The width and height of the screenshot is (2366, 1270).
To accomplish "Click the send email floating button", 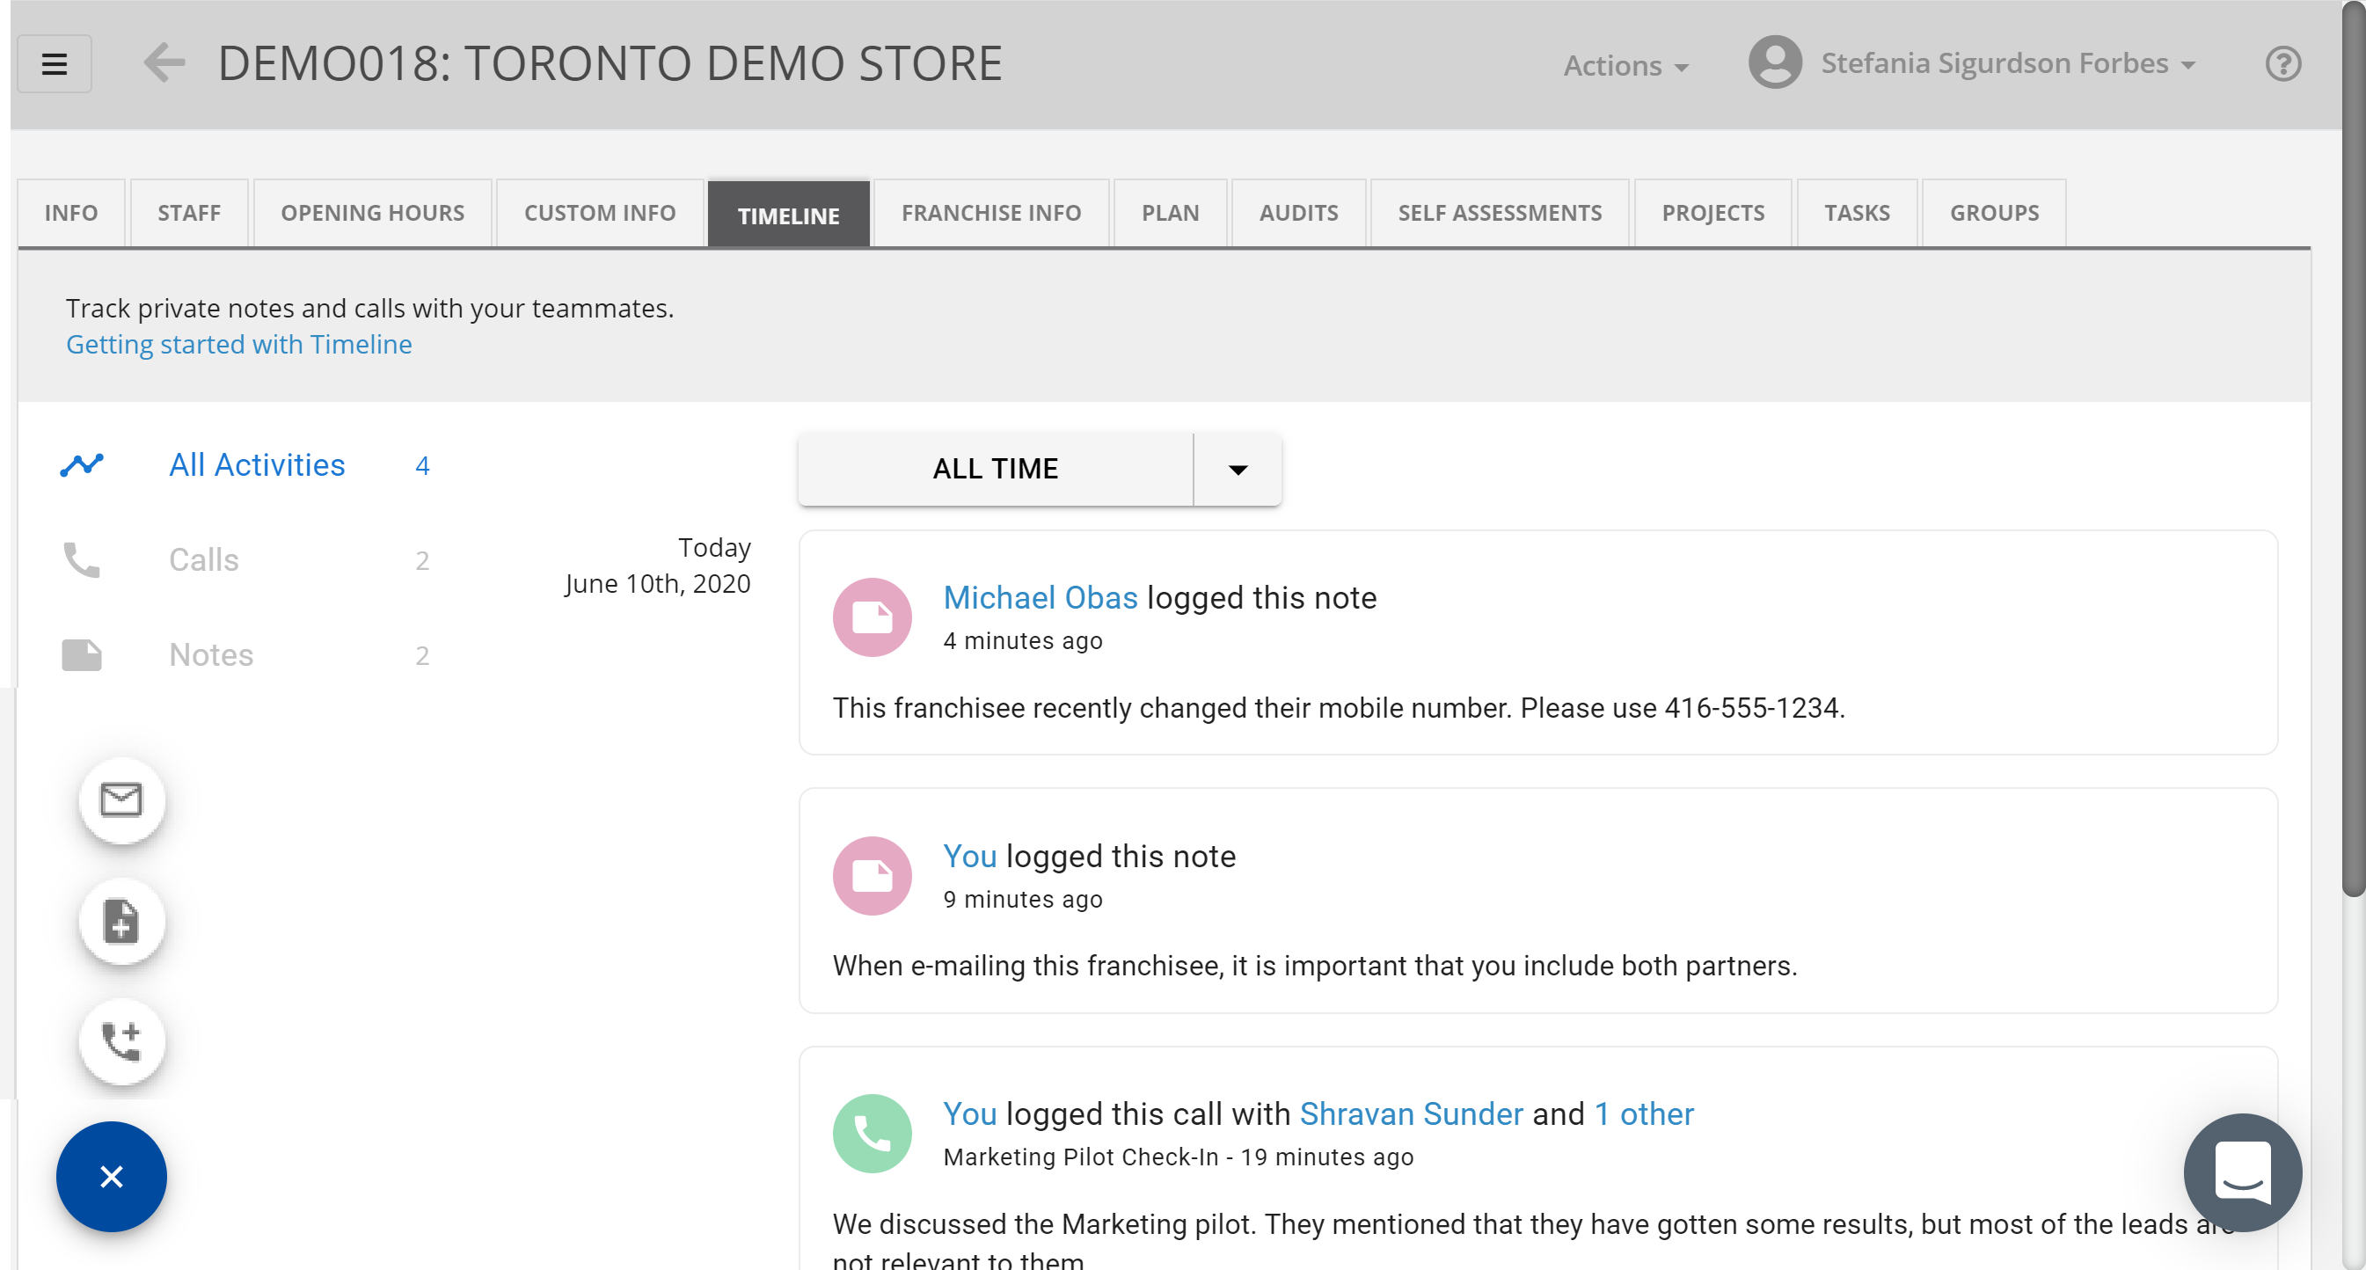I will point(121,799).
